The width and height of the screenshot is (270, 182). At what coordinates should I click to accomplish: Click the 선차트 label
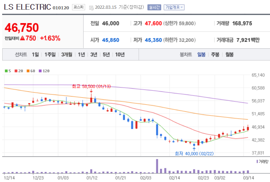21,55
